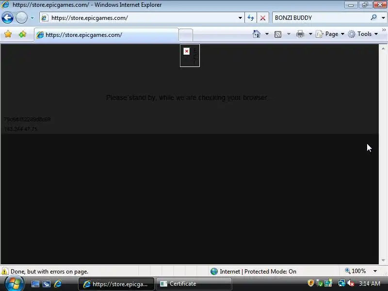Click the Add to Favorites icon

(22, 34)
